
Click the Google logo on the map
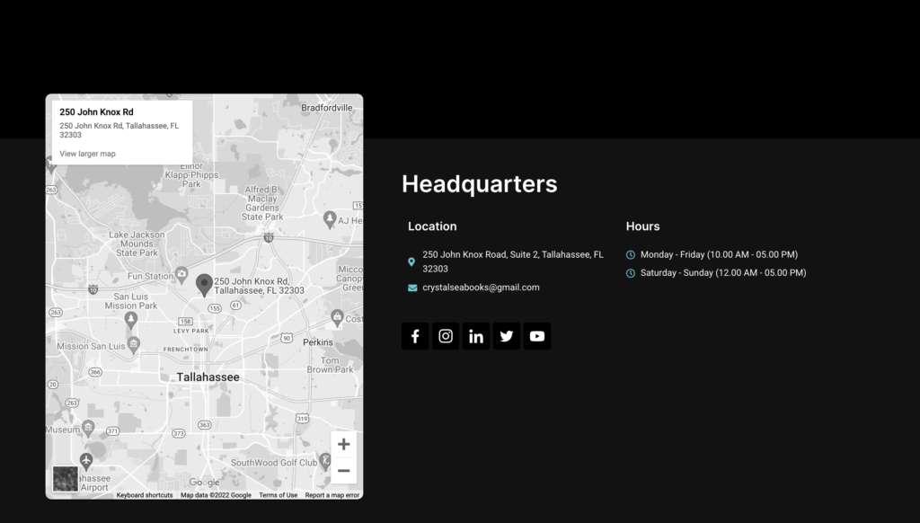(x=204, y=483)
